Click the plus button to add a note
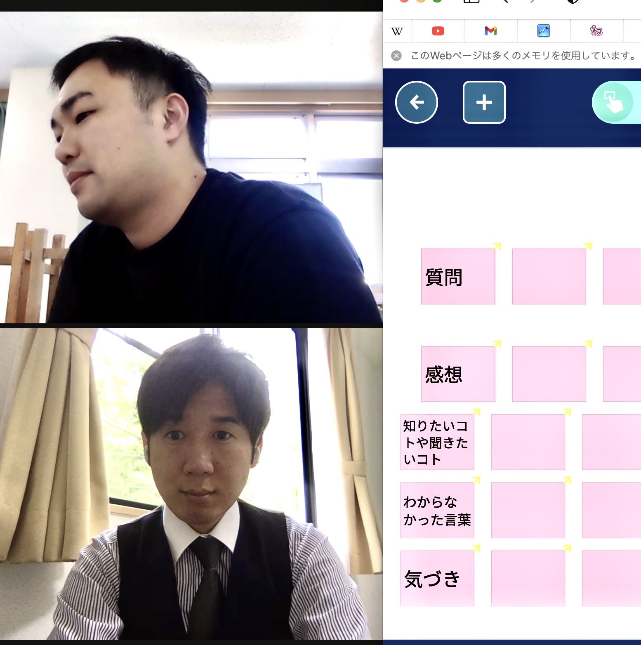Image resolution: width=641 pixels, height=645 pixels. pos(484,102)
